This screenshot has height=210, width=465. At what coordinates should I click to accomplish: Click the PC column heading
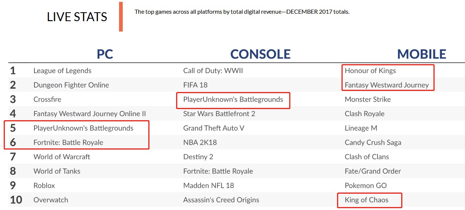pyautogui.click(x=105, y=54)
